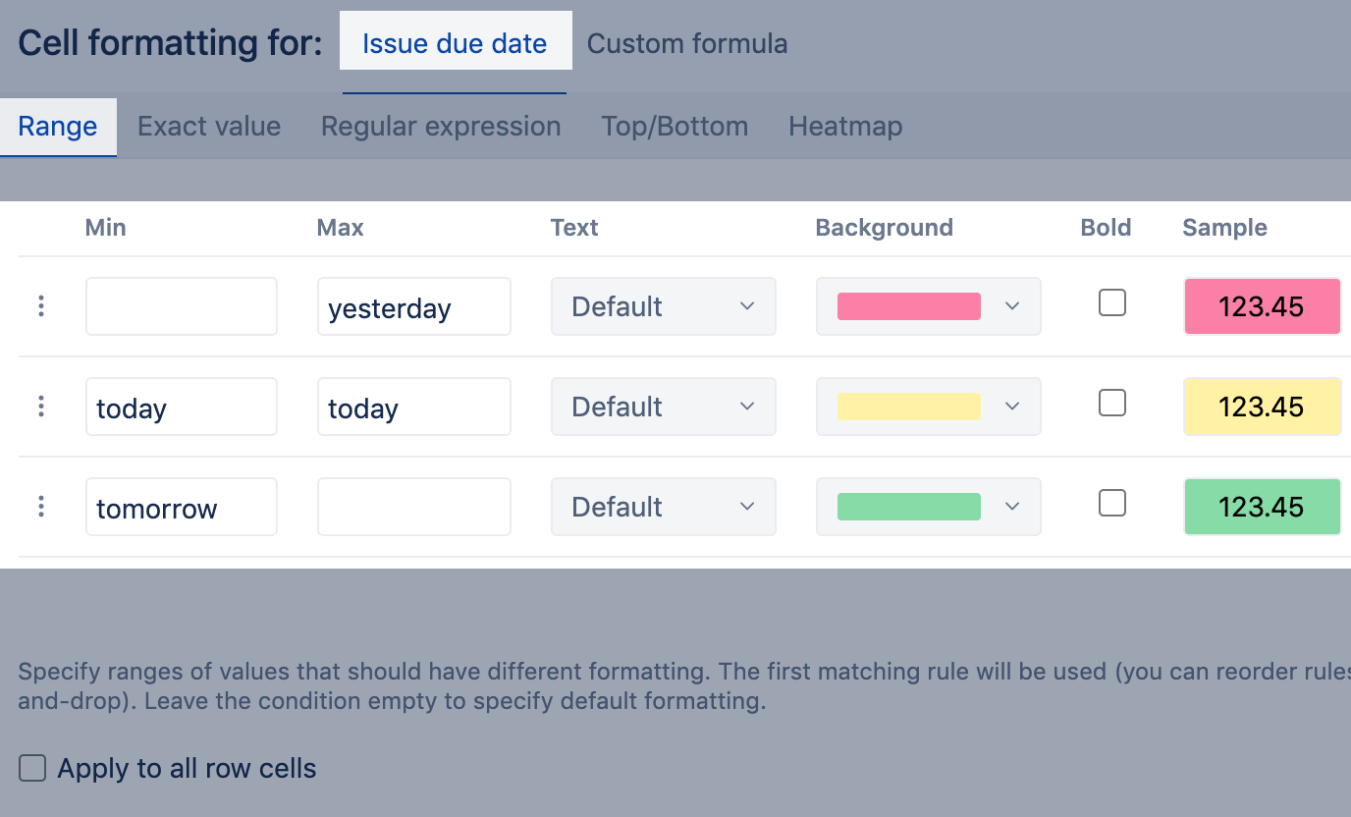Tick the Bold checkbox in the yellow row
1351x817 pixels.
[x=1111, y=404]
